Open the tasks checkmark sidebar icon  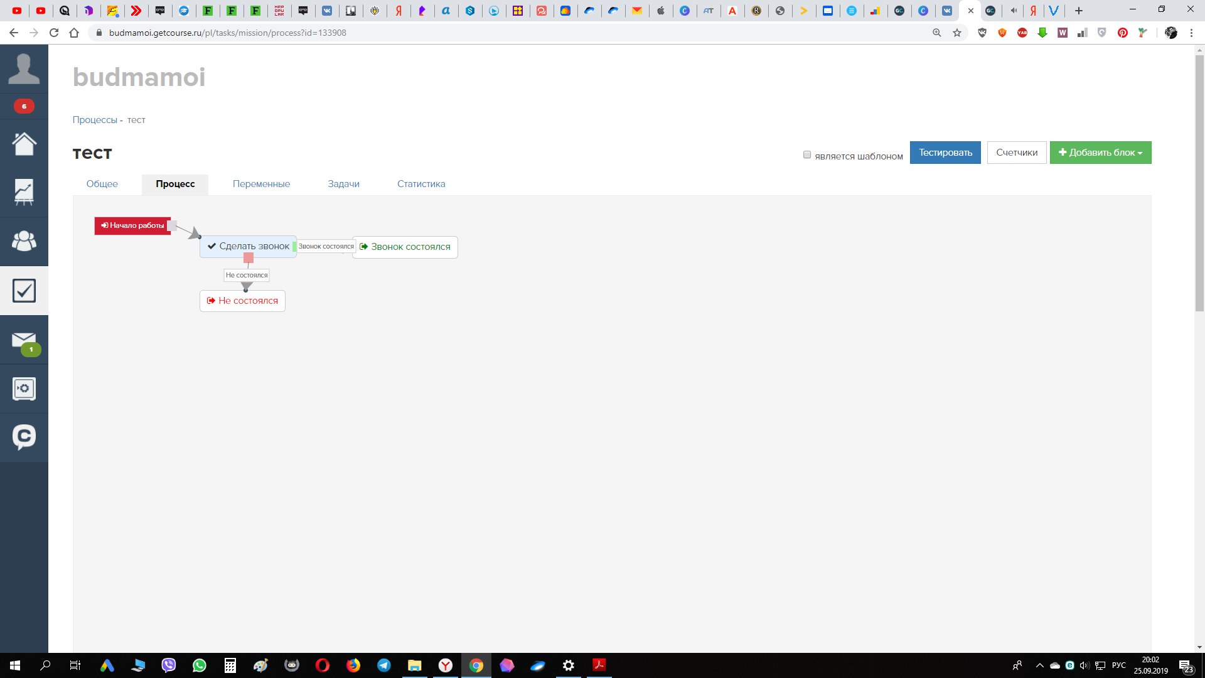[x=24, y=291]
